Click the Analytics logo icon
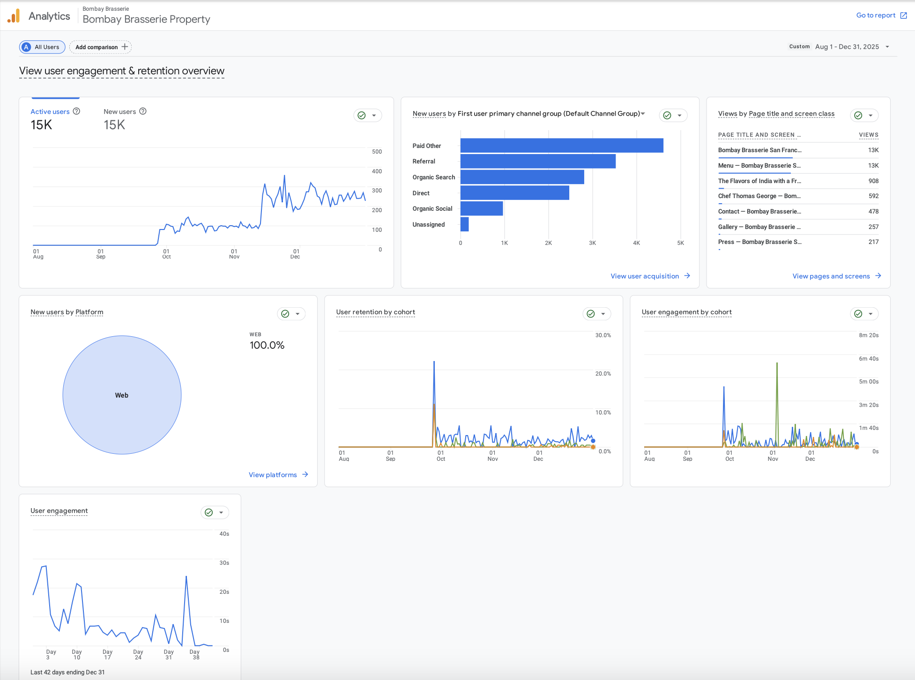Image resolution: width=915 pixels, height=680 pixels. pos(14,16)
